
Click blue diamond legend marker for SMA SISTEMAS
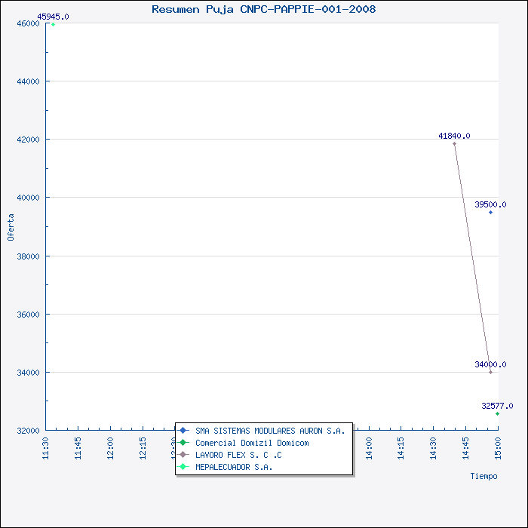coord(183,431)
